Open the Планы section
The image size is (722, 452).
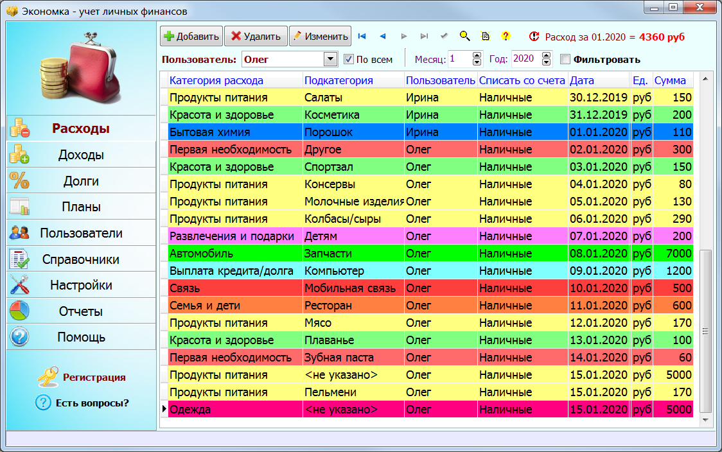82,207
